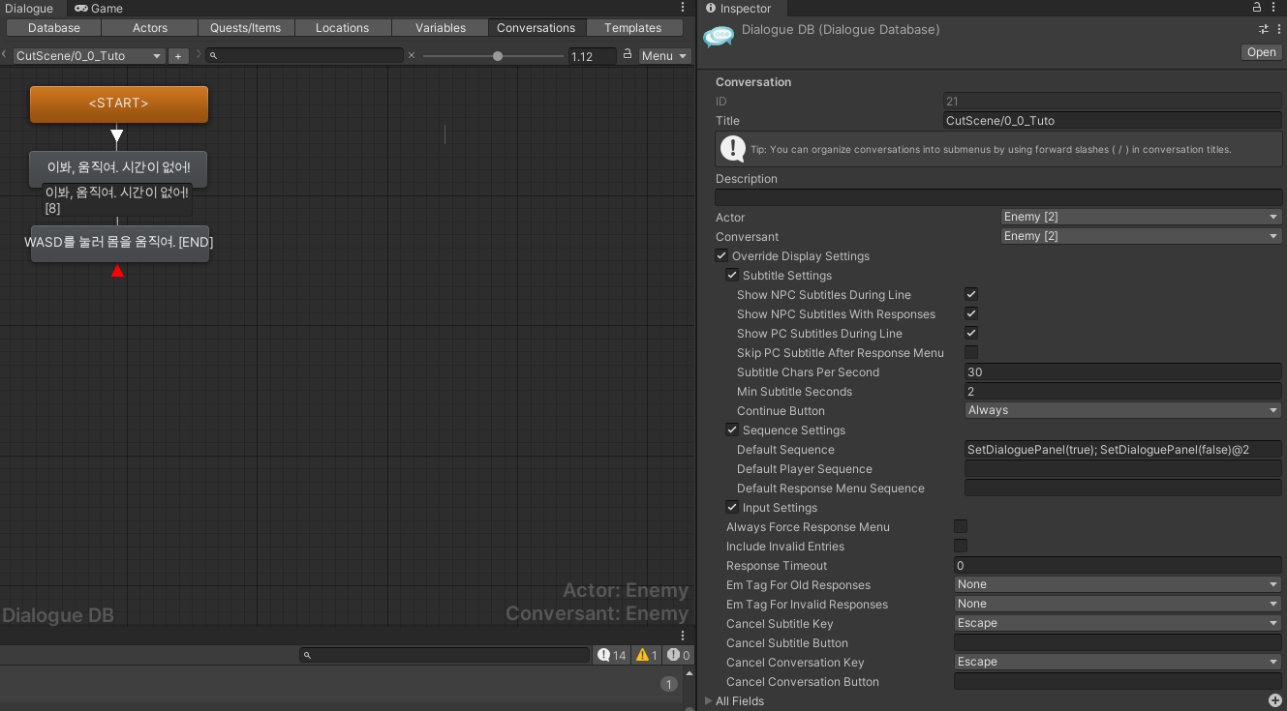Uncheck Show NPC Subtitles During Line

pyautogui.click(x=971, y=294)
